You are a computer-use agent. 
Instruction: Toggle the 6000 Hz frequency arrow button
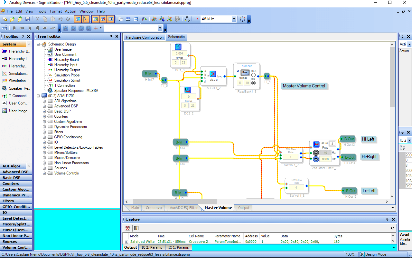pyautogui.click(x=316, y=159)
